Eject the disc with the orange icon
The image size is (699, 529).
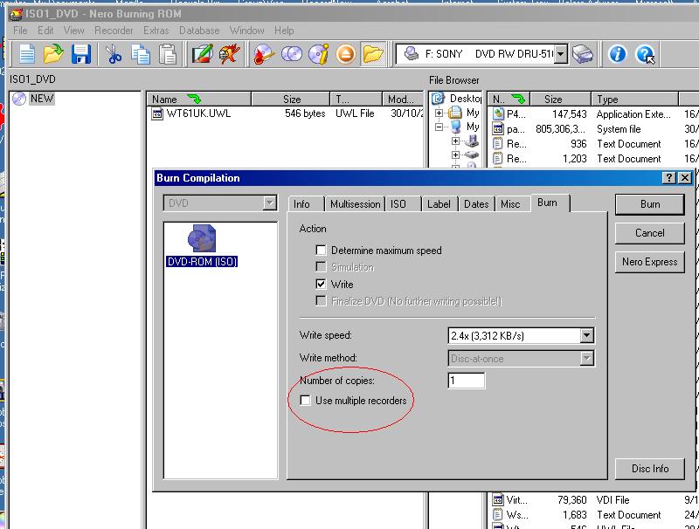346,54
